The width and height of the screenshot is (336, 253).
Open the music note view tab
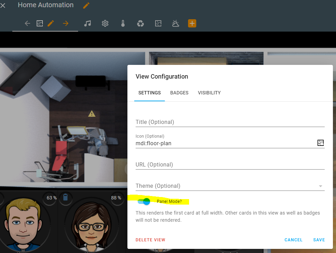[x=87, y=23]
